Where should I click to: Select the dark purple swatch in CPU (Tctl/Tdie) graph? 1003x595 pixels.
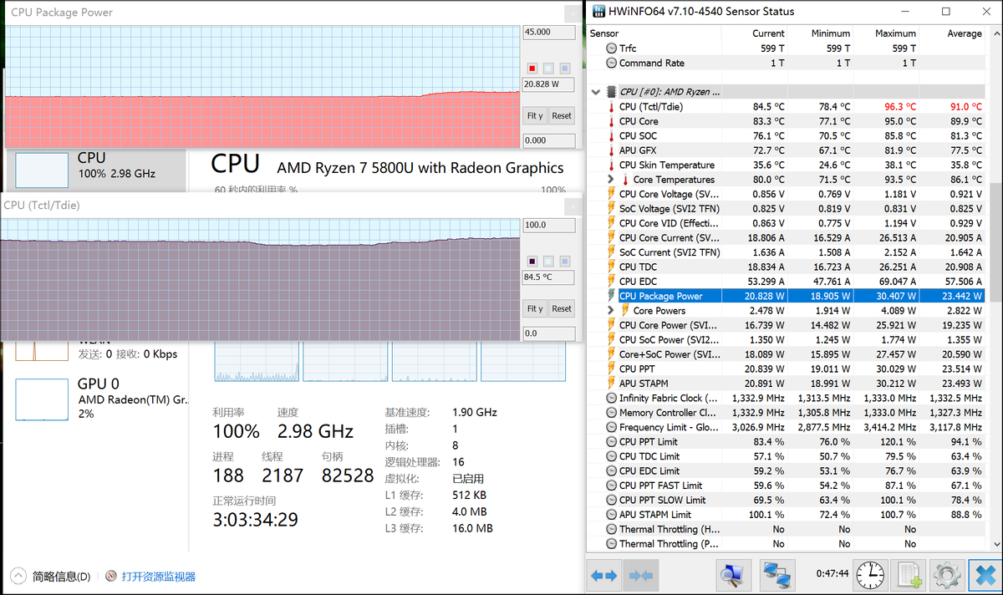tap(532, 262)
